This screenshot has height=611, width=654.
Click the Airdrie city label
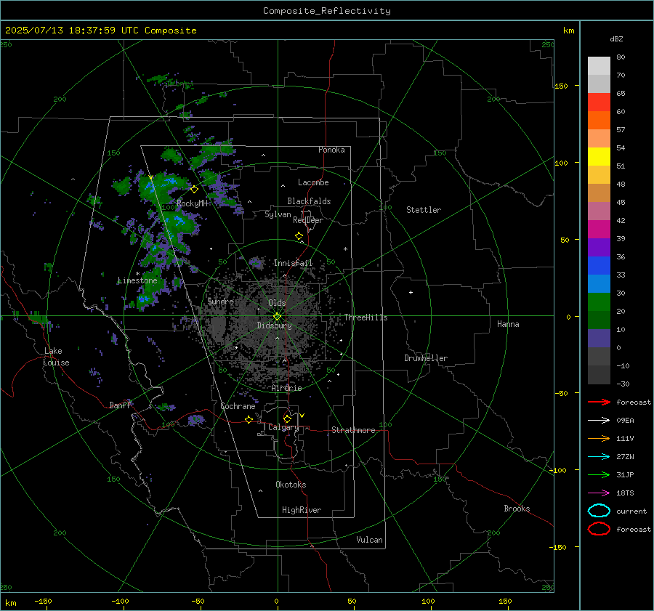(286, 388)
